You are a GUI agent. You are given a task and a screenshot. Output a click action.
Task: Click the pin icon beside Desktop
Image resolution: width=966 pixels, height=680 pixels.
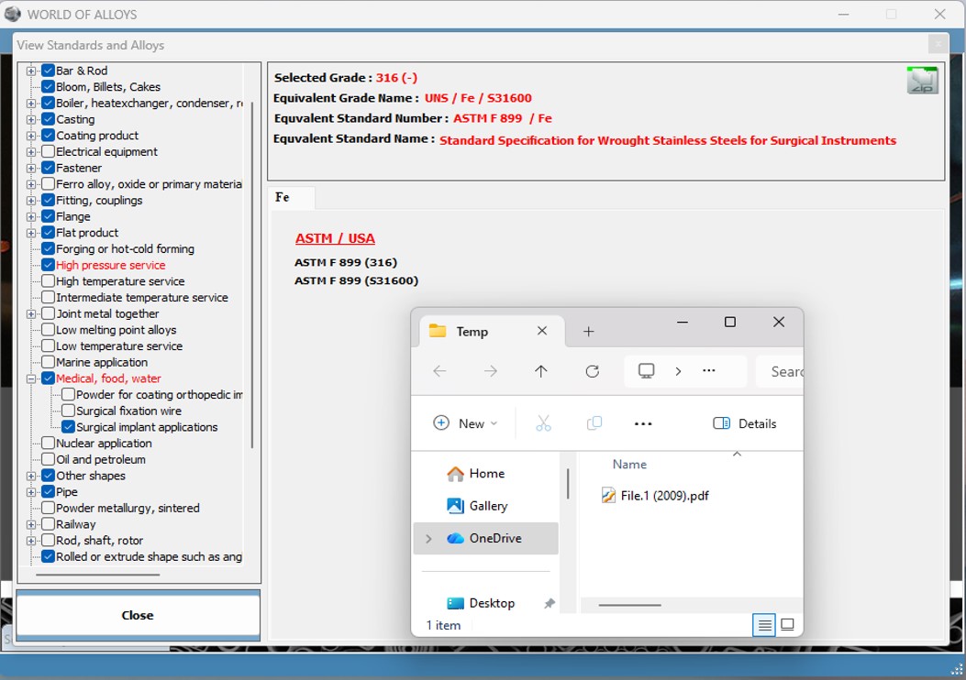549,604
